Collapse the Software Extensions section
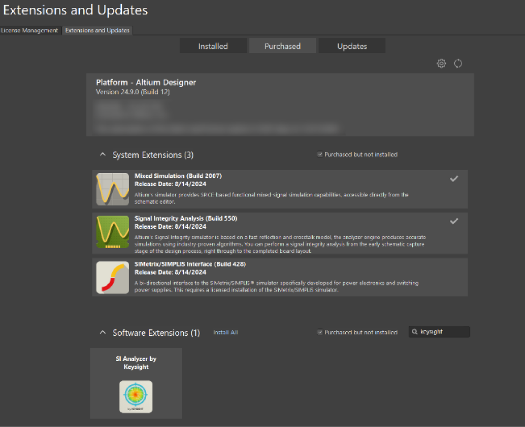The image size is (525, 427). [103, 333]
